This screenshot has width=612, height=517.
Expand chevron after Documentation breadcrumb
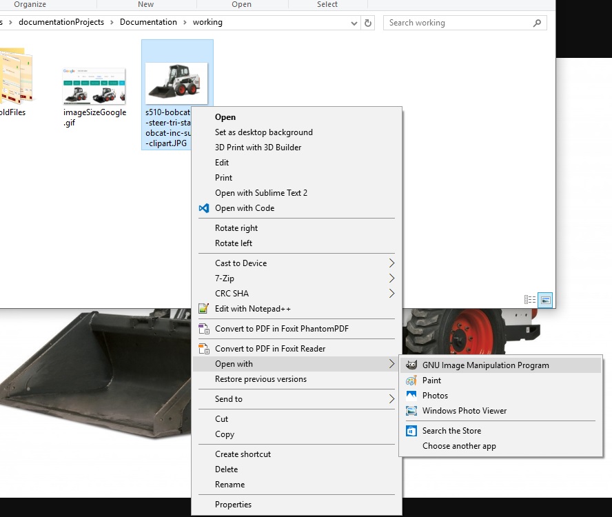185,22
